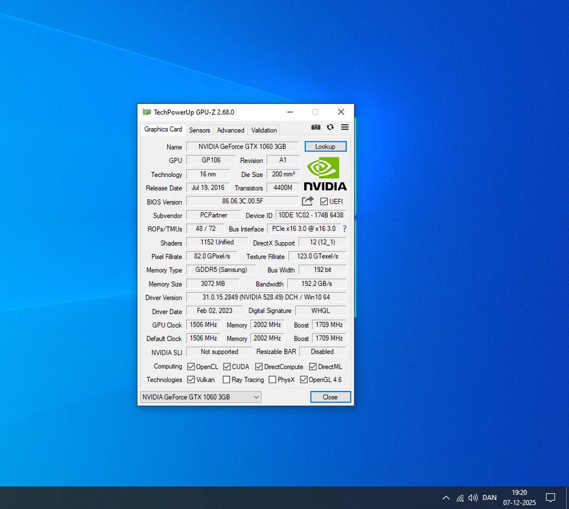Click the refresh icon in GPU-Z
569x509 pixels.
[x=330, y=128]
